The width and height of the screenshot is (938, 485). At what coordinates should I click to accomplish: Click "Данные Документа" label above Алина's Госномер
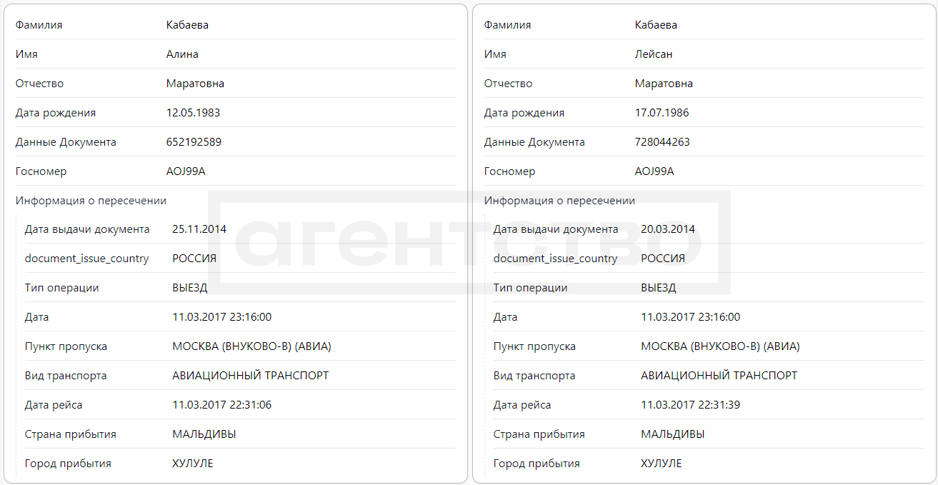tap(66, 142)
